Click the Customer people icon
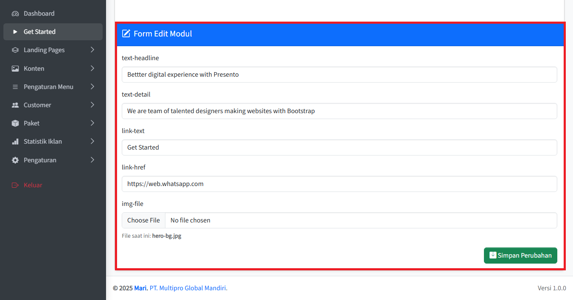Image resolution: width=573 pixels, height=300 pixels. click(15, 105)
